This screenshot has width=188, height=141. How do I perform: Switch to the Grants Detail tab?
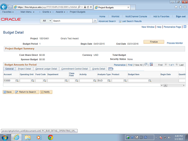click(x=99, y=69)
